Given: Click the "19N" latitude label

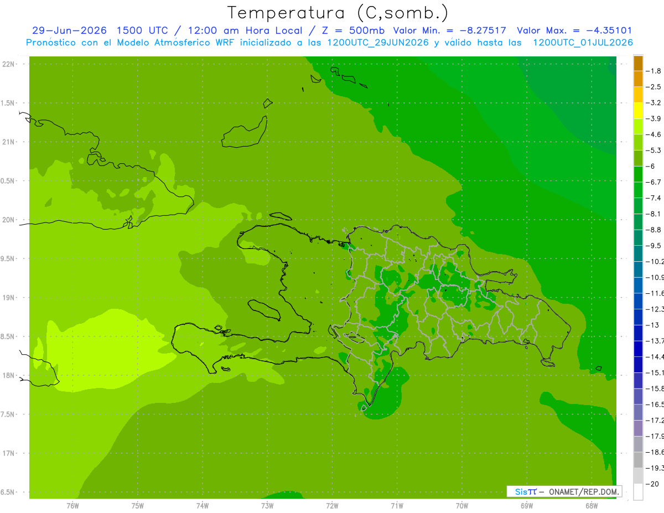Looking at the screenshot, I should [x=8, y=298].
